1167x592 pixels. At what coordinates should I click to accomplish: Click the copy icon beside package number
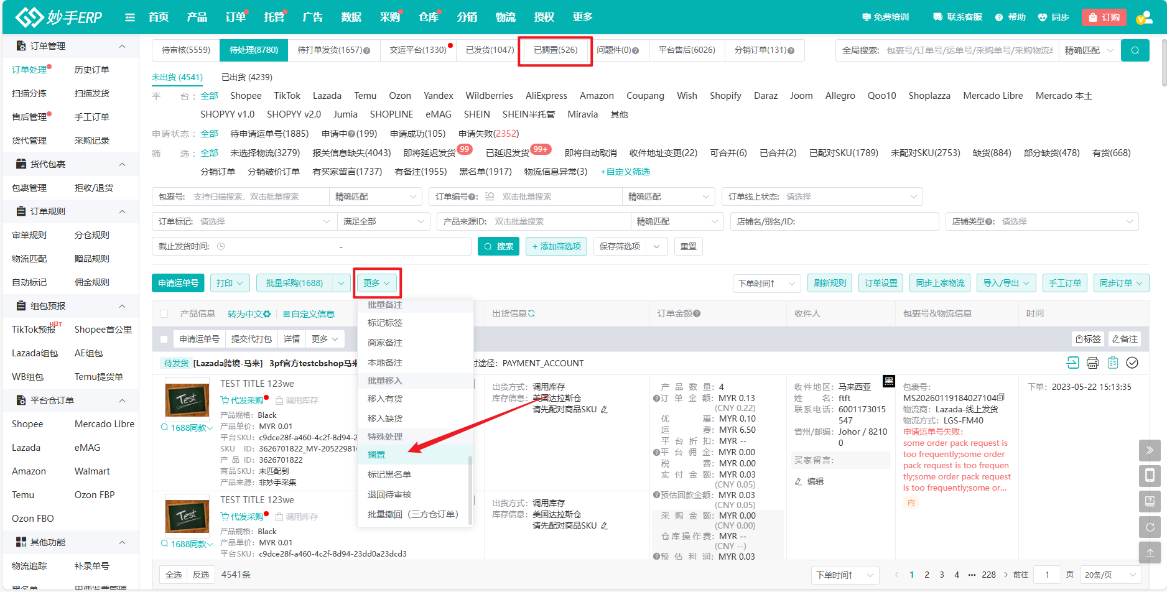(1000, 397)
